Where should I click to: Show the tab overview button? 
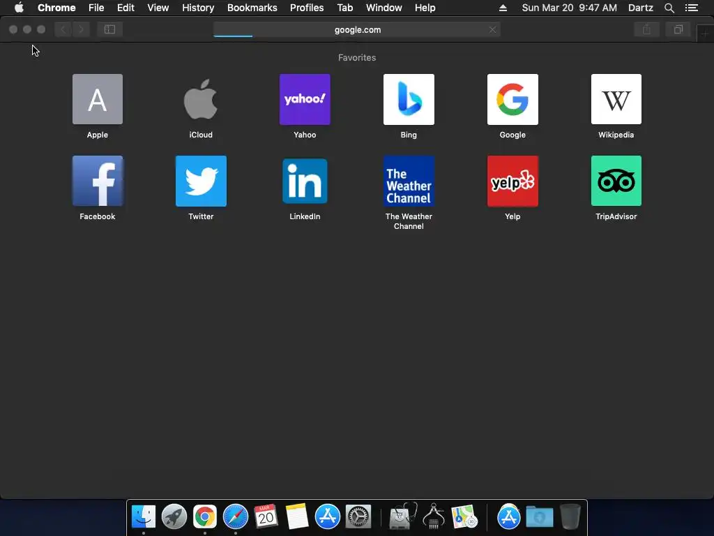[678, 29]
